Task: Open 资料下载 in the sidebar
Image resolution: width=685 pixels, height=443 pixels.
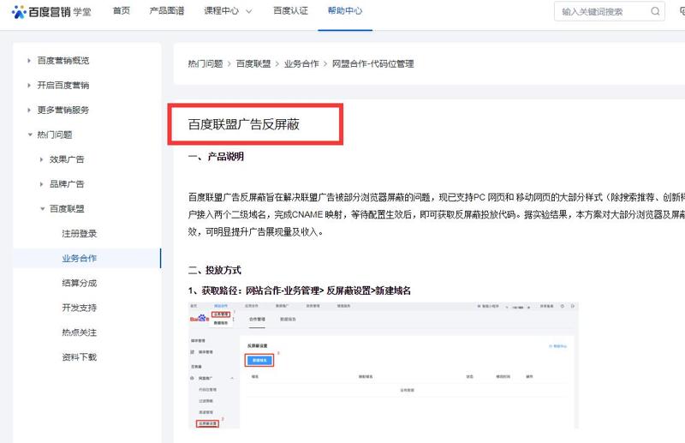Action: [79, 357]
